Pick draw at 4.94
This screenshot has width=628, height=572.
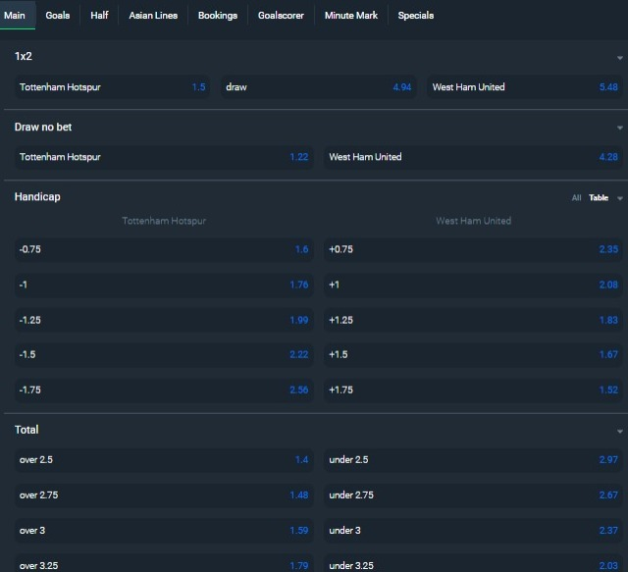click(x=319, y=87)
